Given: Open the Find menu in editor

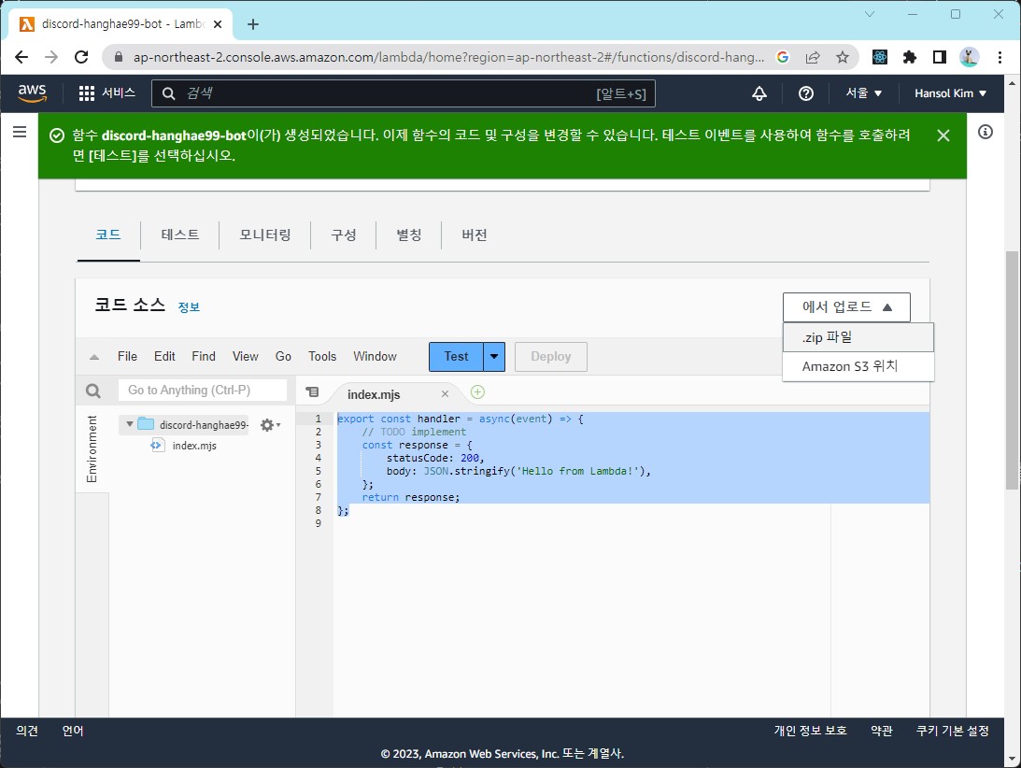Looking at the screenshot, I should tap(203, 356).
